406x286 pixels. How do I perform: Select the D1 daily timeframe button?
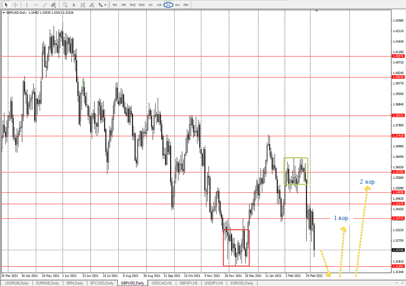click(168, 5)
